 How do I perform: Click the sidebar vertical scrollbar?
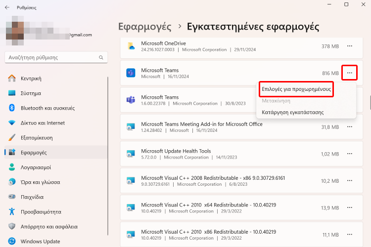click(x=108, y=156)
